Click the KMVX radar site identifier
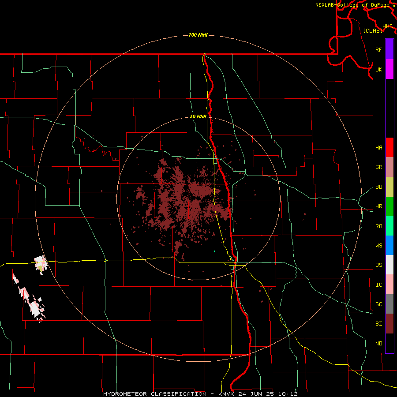Screen dimensions: 397x397 228,394
